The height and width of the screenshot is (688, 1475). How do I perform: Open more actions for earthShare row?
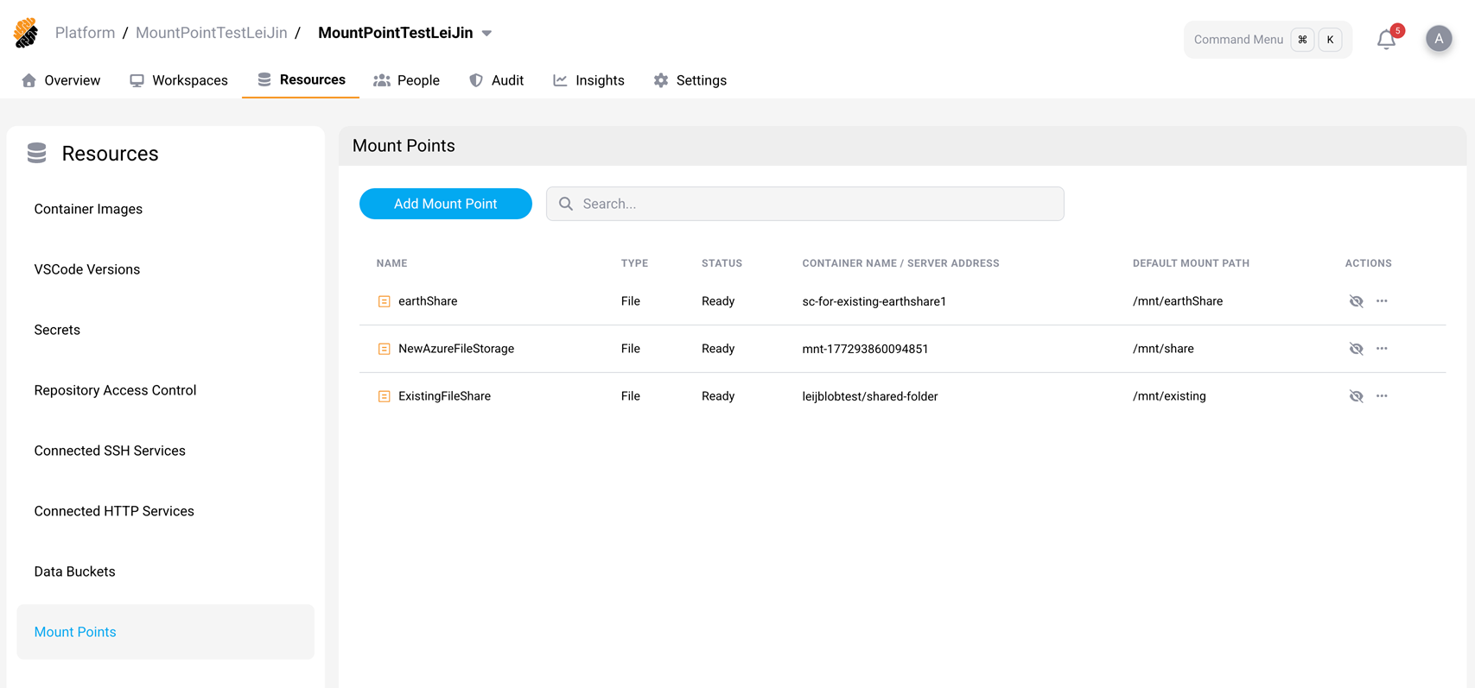point(1382,301)
